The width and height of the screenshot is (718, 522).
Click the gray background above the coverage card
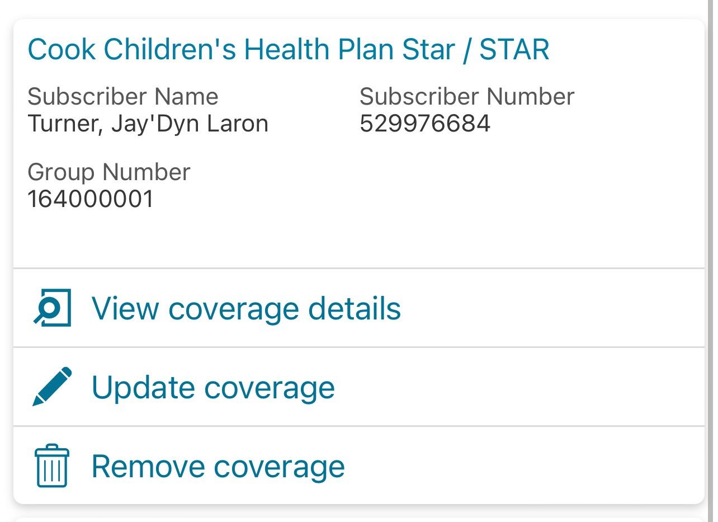359,8
